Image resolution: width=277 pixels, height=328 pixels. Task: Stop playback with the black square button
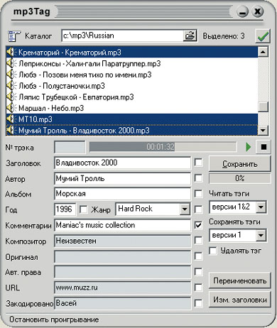click(x=264, y=147)
